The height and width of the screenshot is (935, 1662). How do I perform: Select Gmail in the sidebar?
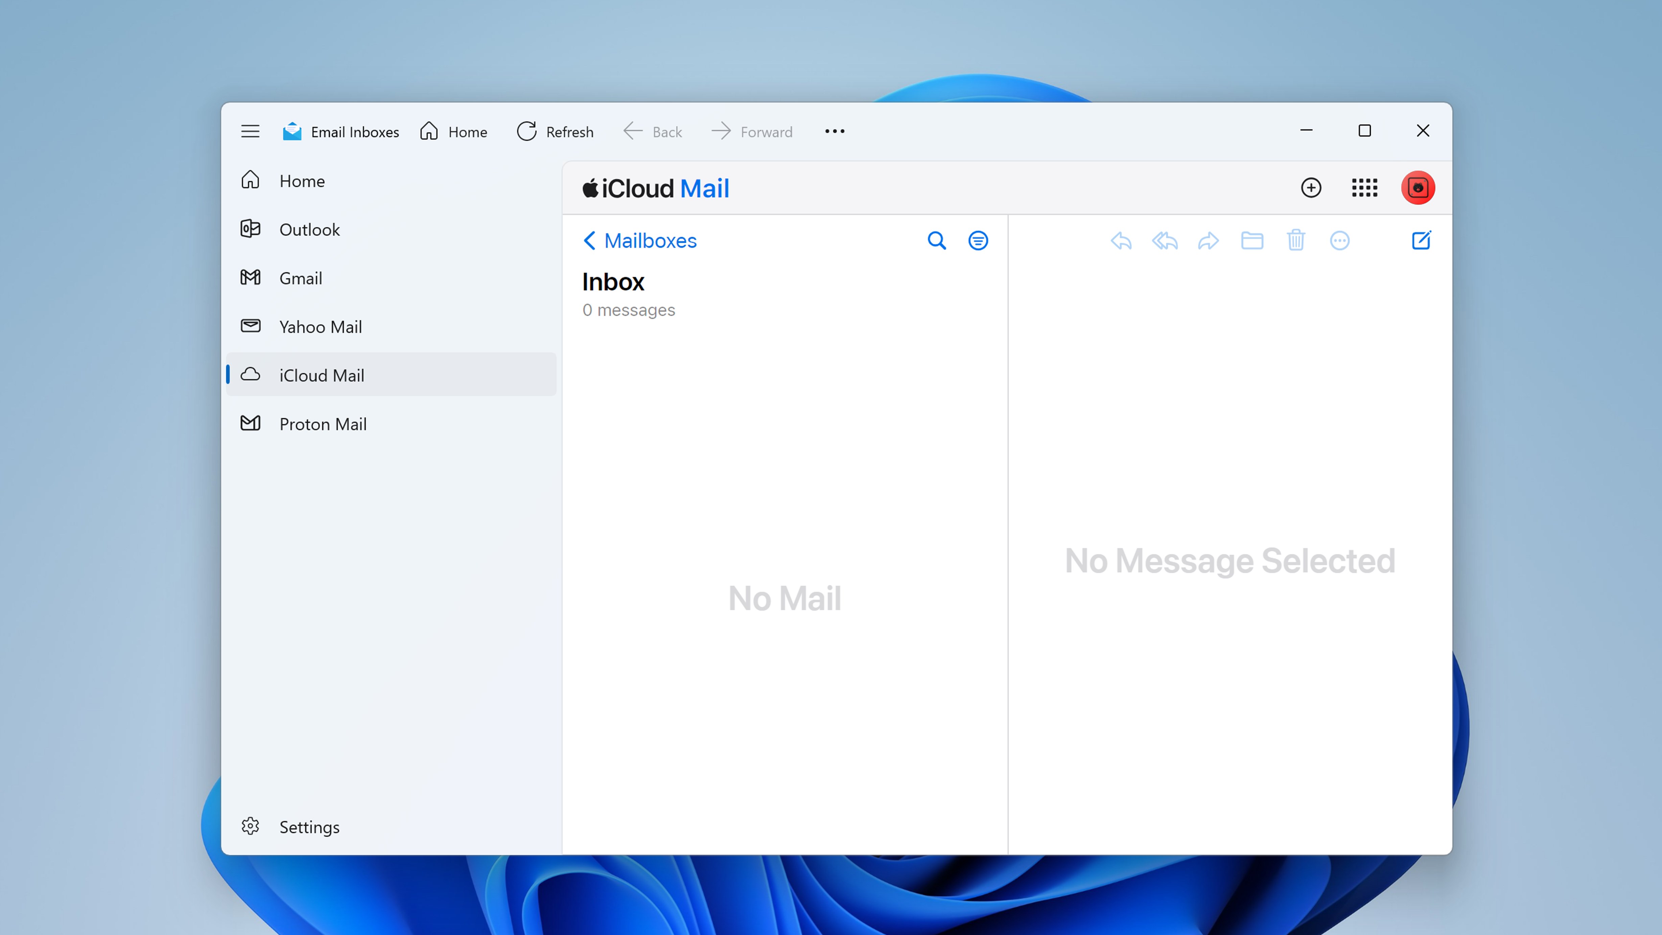click(300, 278)
